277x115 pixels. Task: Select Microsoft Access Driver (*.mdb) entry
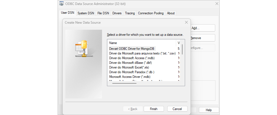pos(130,77)
